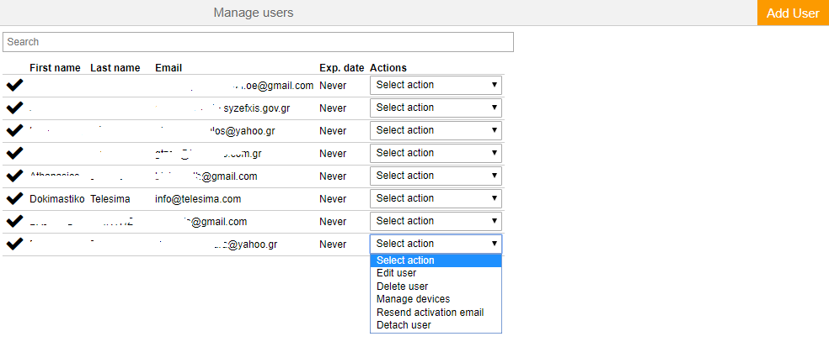This screenshot has height=347, width=829.
Task: Choose Delete user from dropdown list
Action: point(436,287)
